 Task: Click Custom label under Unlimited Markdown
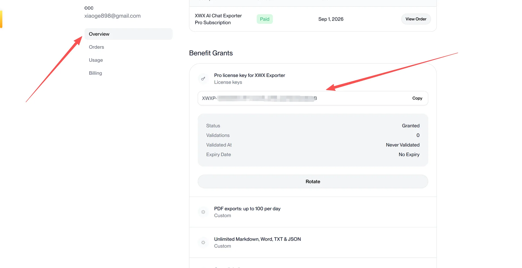pos(222,246)
